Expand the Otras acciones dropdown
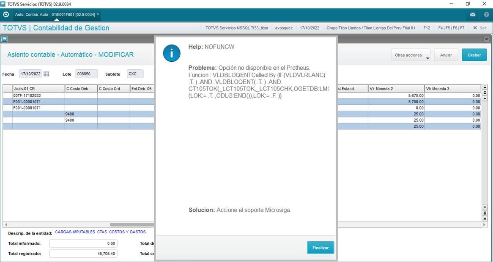Screen dimensions: 493x262 (411, 55)
